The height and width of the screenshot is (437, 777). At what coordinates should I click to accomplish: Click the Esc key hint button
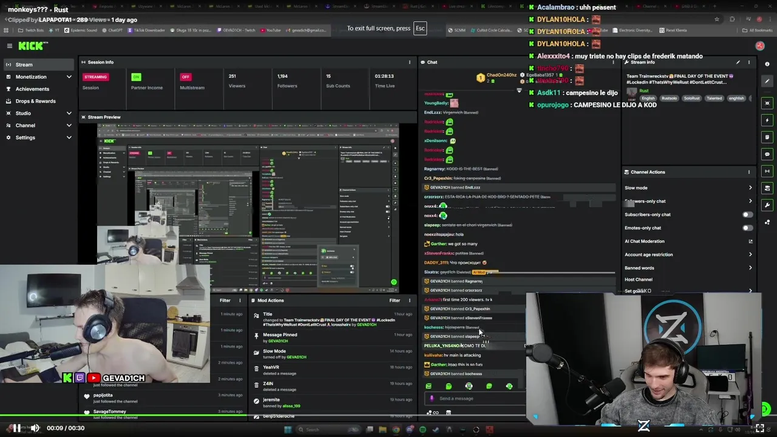click(x=420, y=29)
